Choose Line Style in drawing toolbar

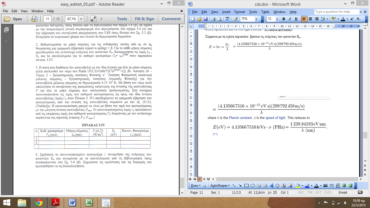click(325, 186)
